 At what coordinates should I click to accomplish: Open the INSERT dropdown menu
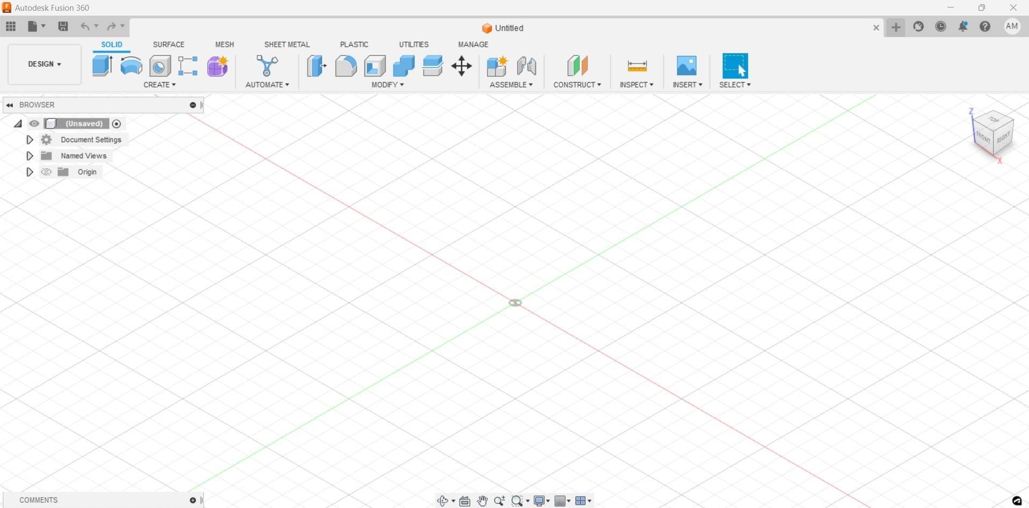click(x=688, y=85)
